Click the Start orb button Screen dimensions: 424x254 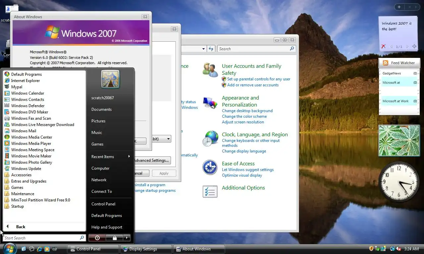pos(9,249)
